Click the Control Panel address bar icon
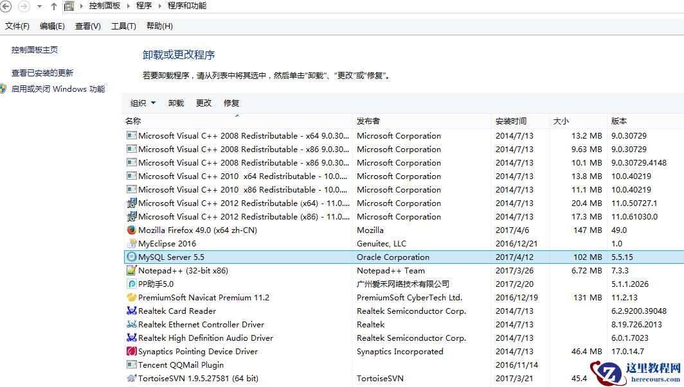 (x=69, y=6)
